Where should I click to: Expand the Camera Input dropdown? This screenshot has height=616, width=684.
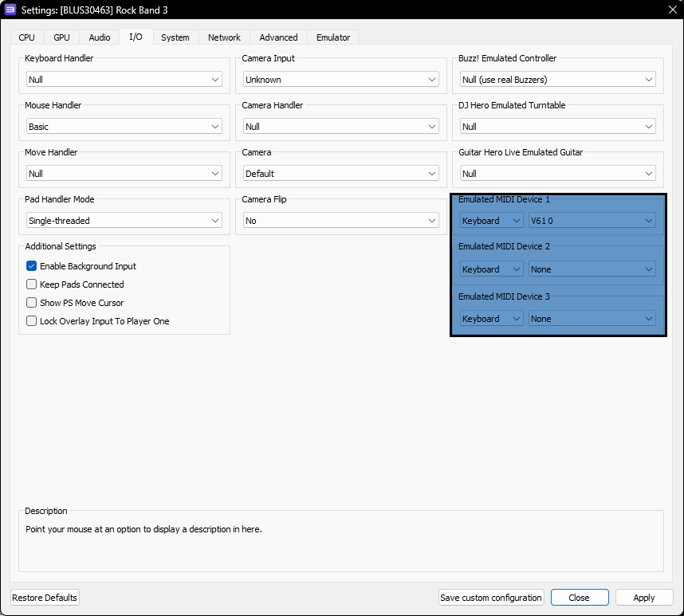click(x=340, y=80)
